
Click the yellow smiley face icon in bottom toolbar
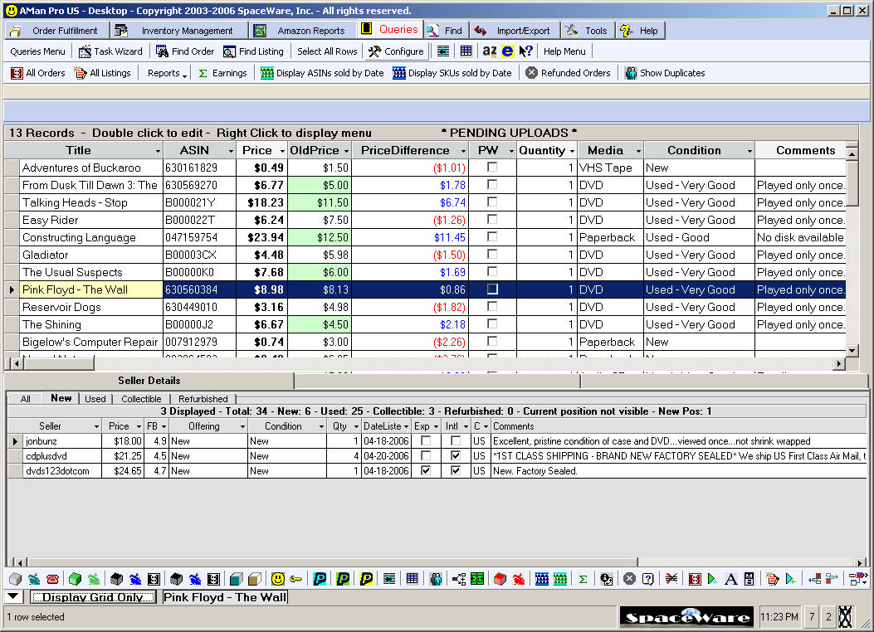(x=277, y=579)
